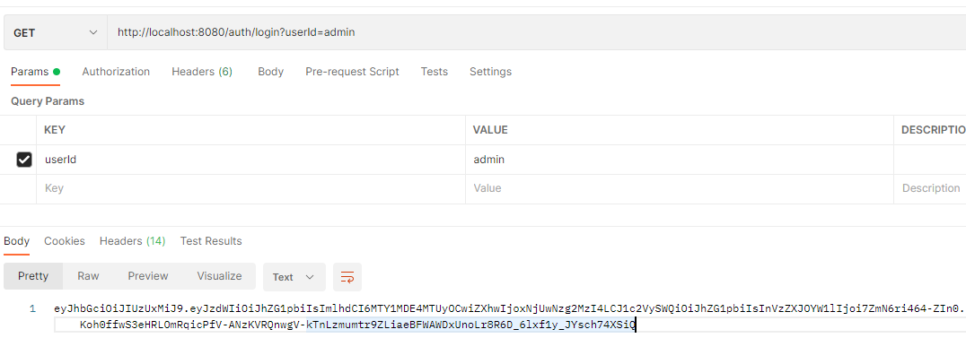Select the Preview view button
This screenshot has width=966, height=338.
(x=148, y=276)
